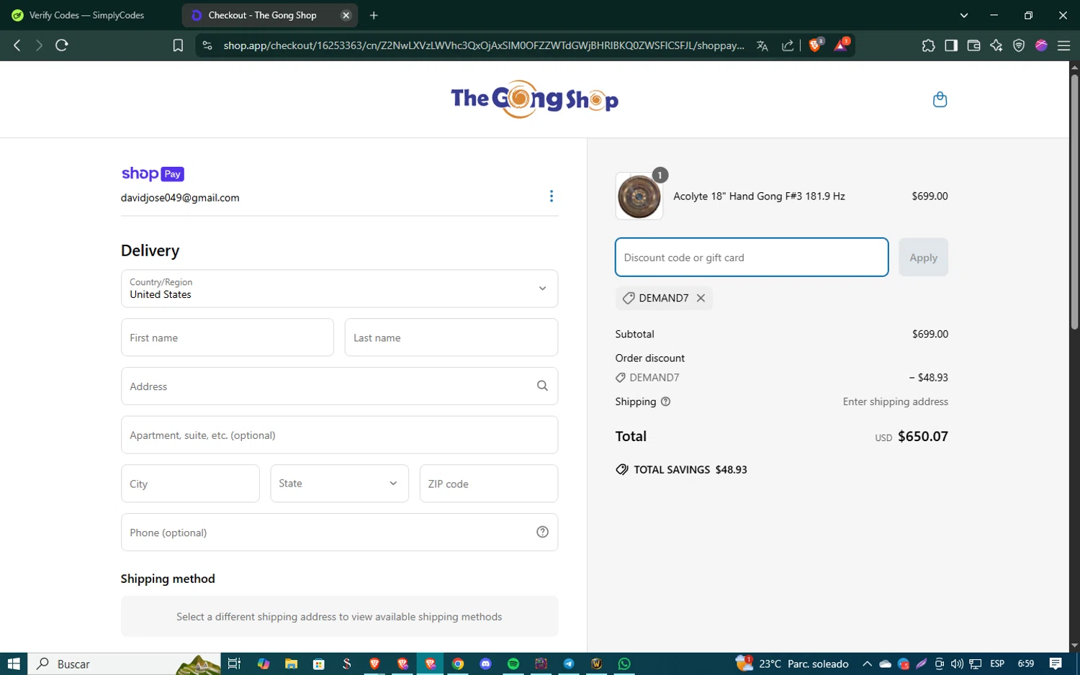The height and width of the screenshot is (675, 1080).
Task: Open Brave Shields lion icon
Action: point(816,45)
